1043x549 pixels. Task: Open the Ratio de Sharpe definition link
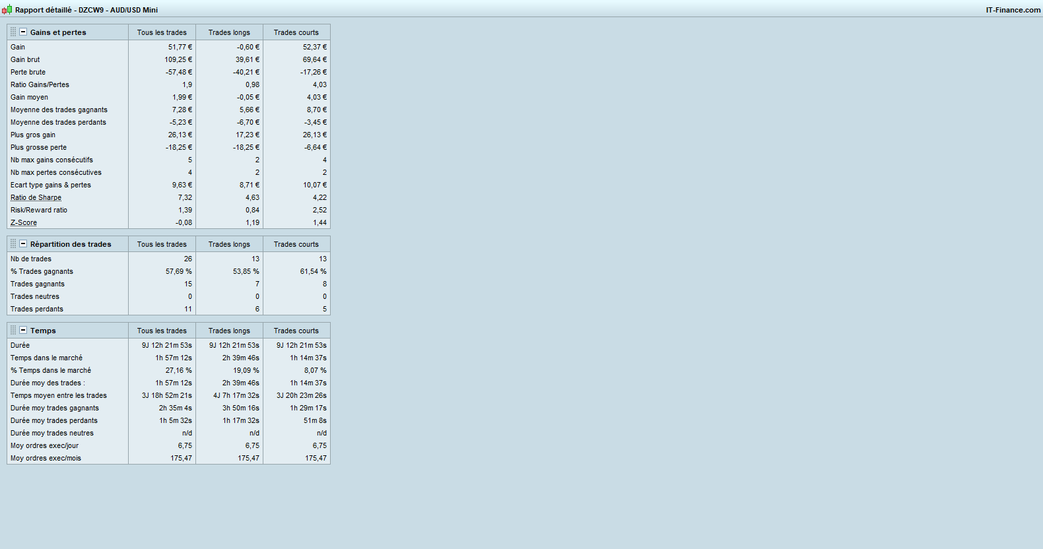pos(36,197)
